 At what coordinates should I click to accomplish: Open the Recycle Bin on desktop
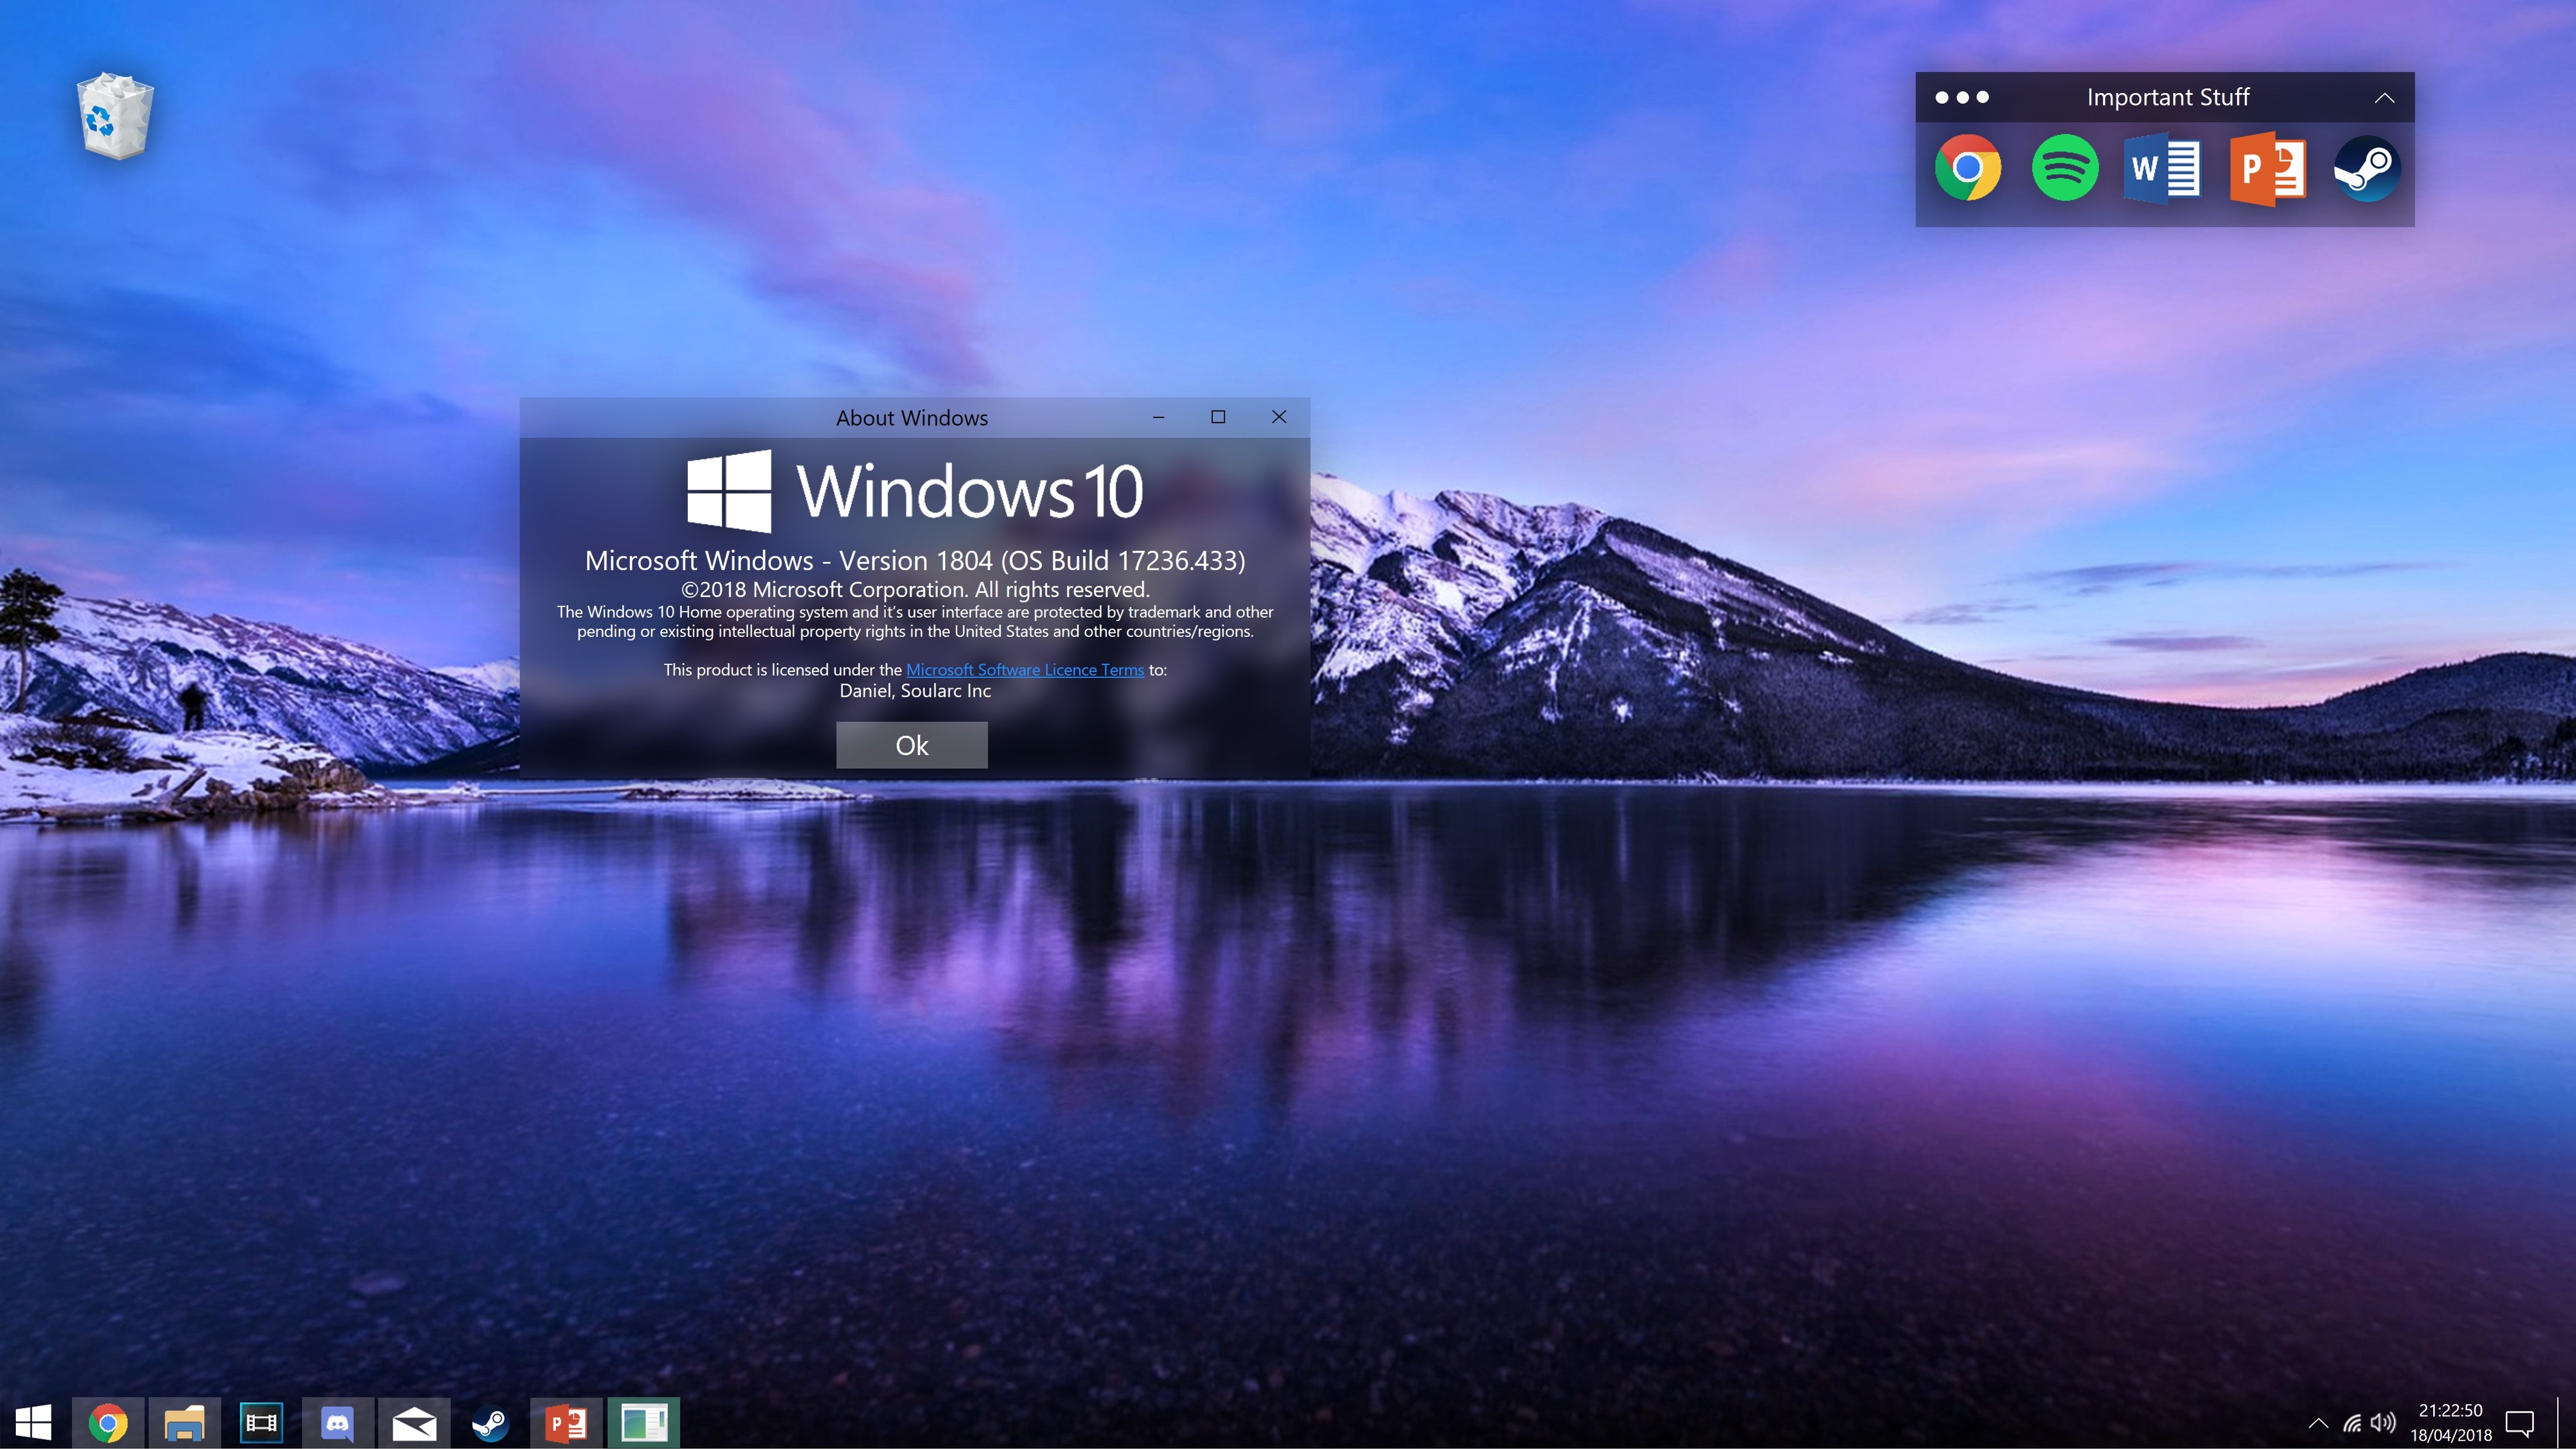115,116
